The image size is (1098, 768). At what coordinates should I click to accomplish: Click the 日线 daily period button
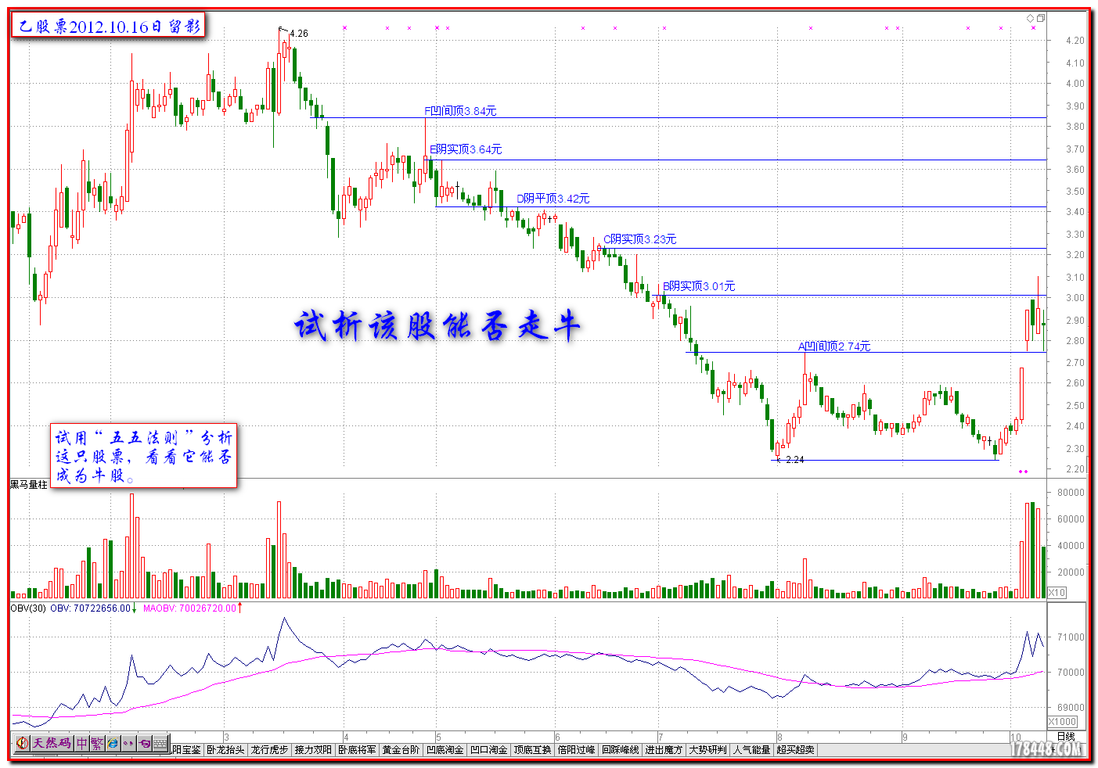(x=1066, y=736)
